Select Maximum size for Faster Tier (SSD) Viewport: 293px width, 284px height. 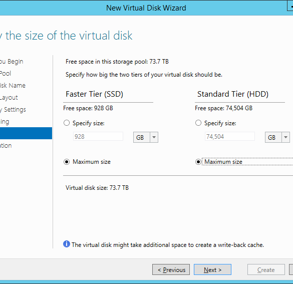pos(67,162)
